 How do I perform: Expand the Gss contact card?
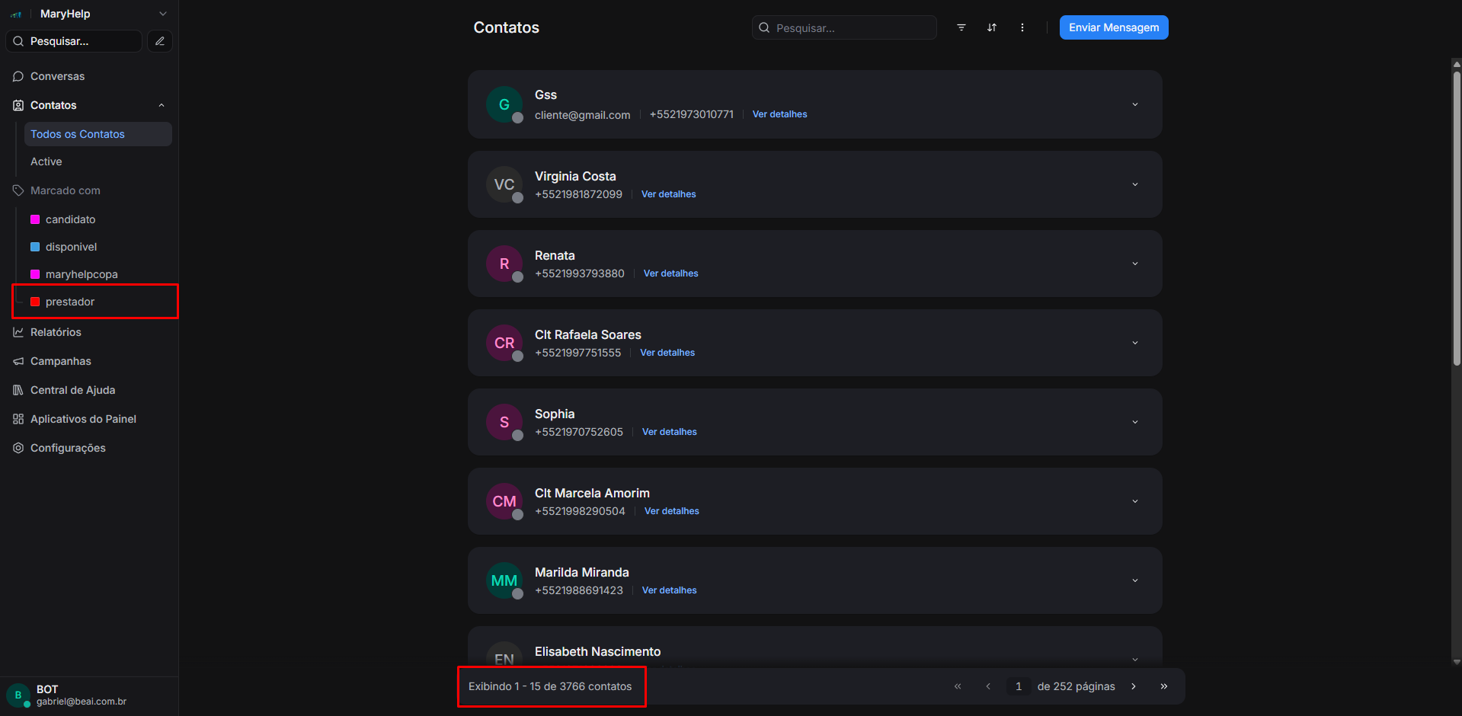pyautogui.click(x=1135, y=104)
